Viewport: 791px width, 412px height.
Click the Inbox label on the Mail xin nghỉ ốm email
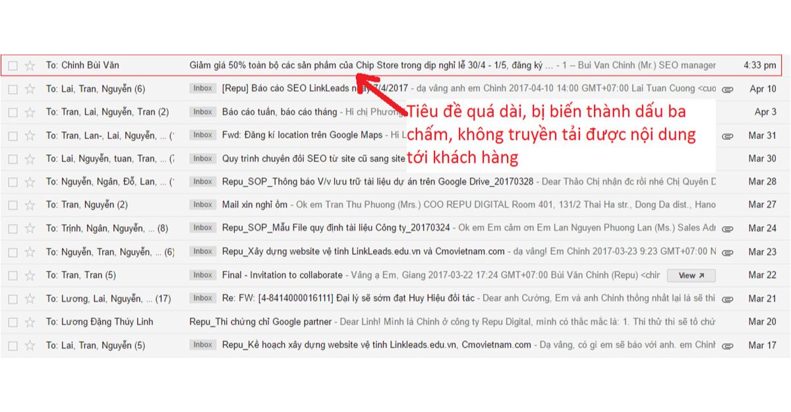click(202, 205)
